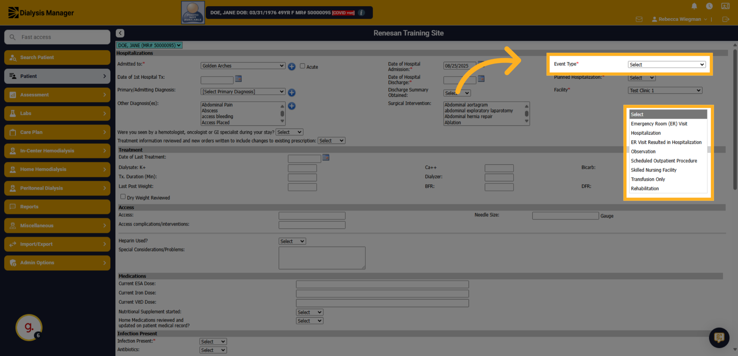The image size is (738, 356).
Task: Open the chat support bubble icon
Action: (x=719, y=338)
